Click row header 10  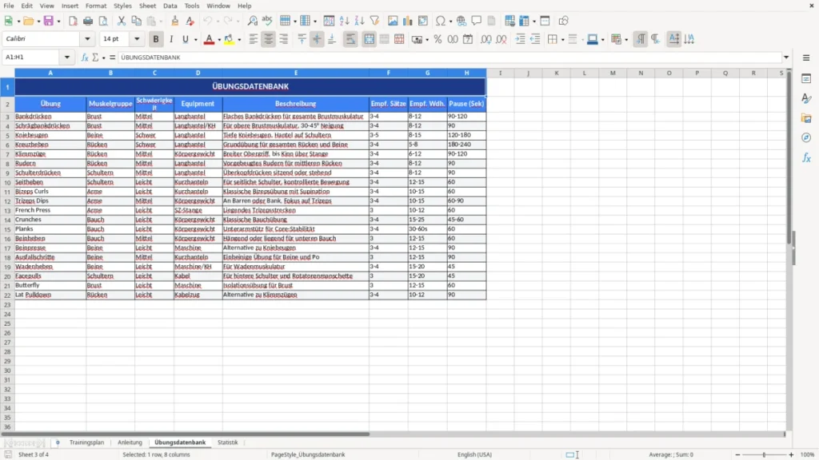tap(7, 183)
